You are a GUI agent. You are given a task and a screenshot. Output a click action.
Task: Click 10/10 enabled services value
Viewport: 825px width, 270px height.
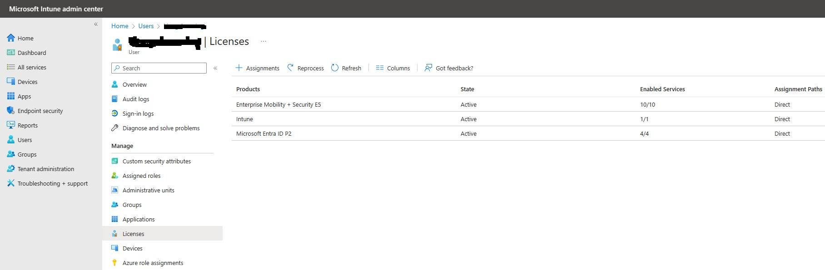point(648,104)
